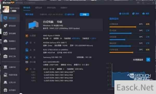Click the 'NVIDIA GeForce RTX 3080 Ti' text
This screenshot has height=94, width=156.
click(x=55, y=42)
